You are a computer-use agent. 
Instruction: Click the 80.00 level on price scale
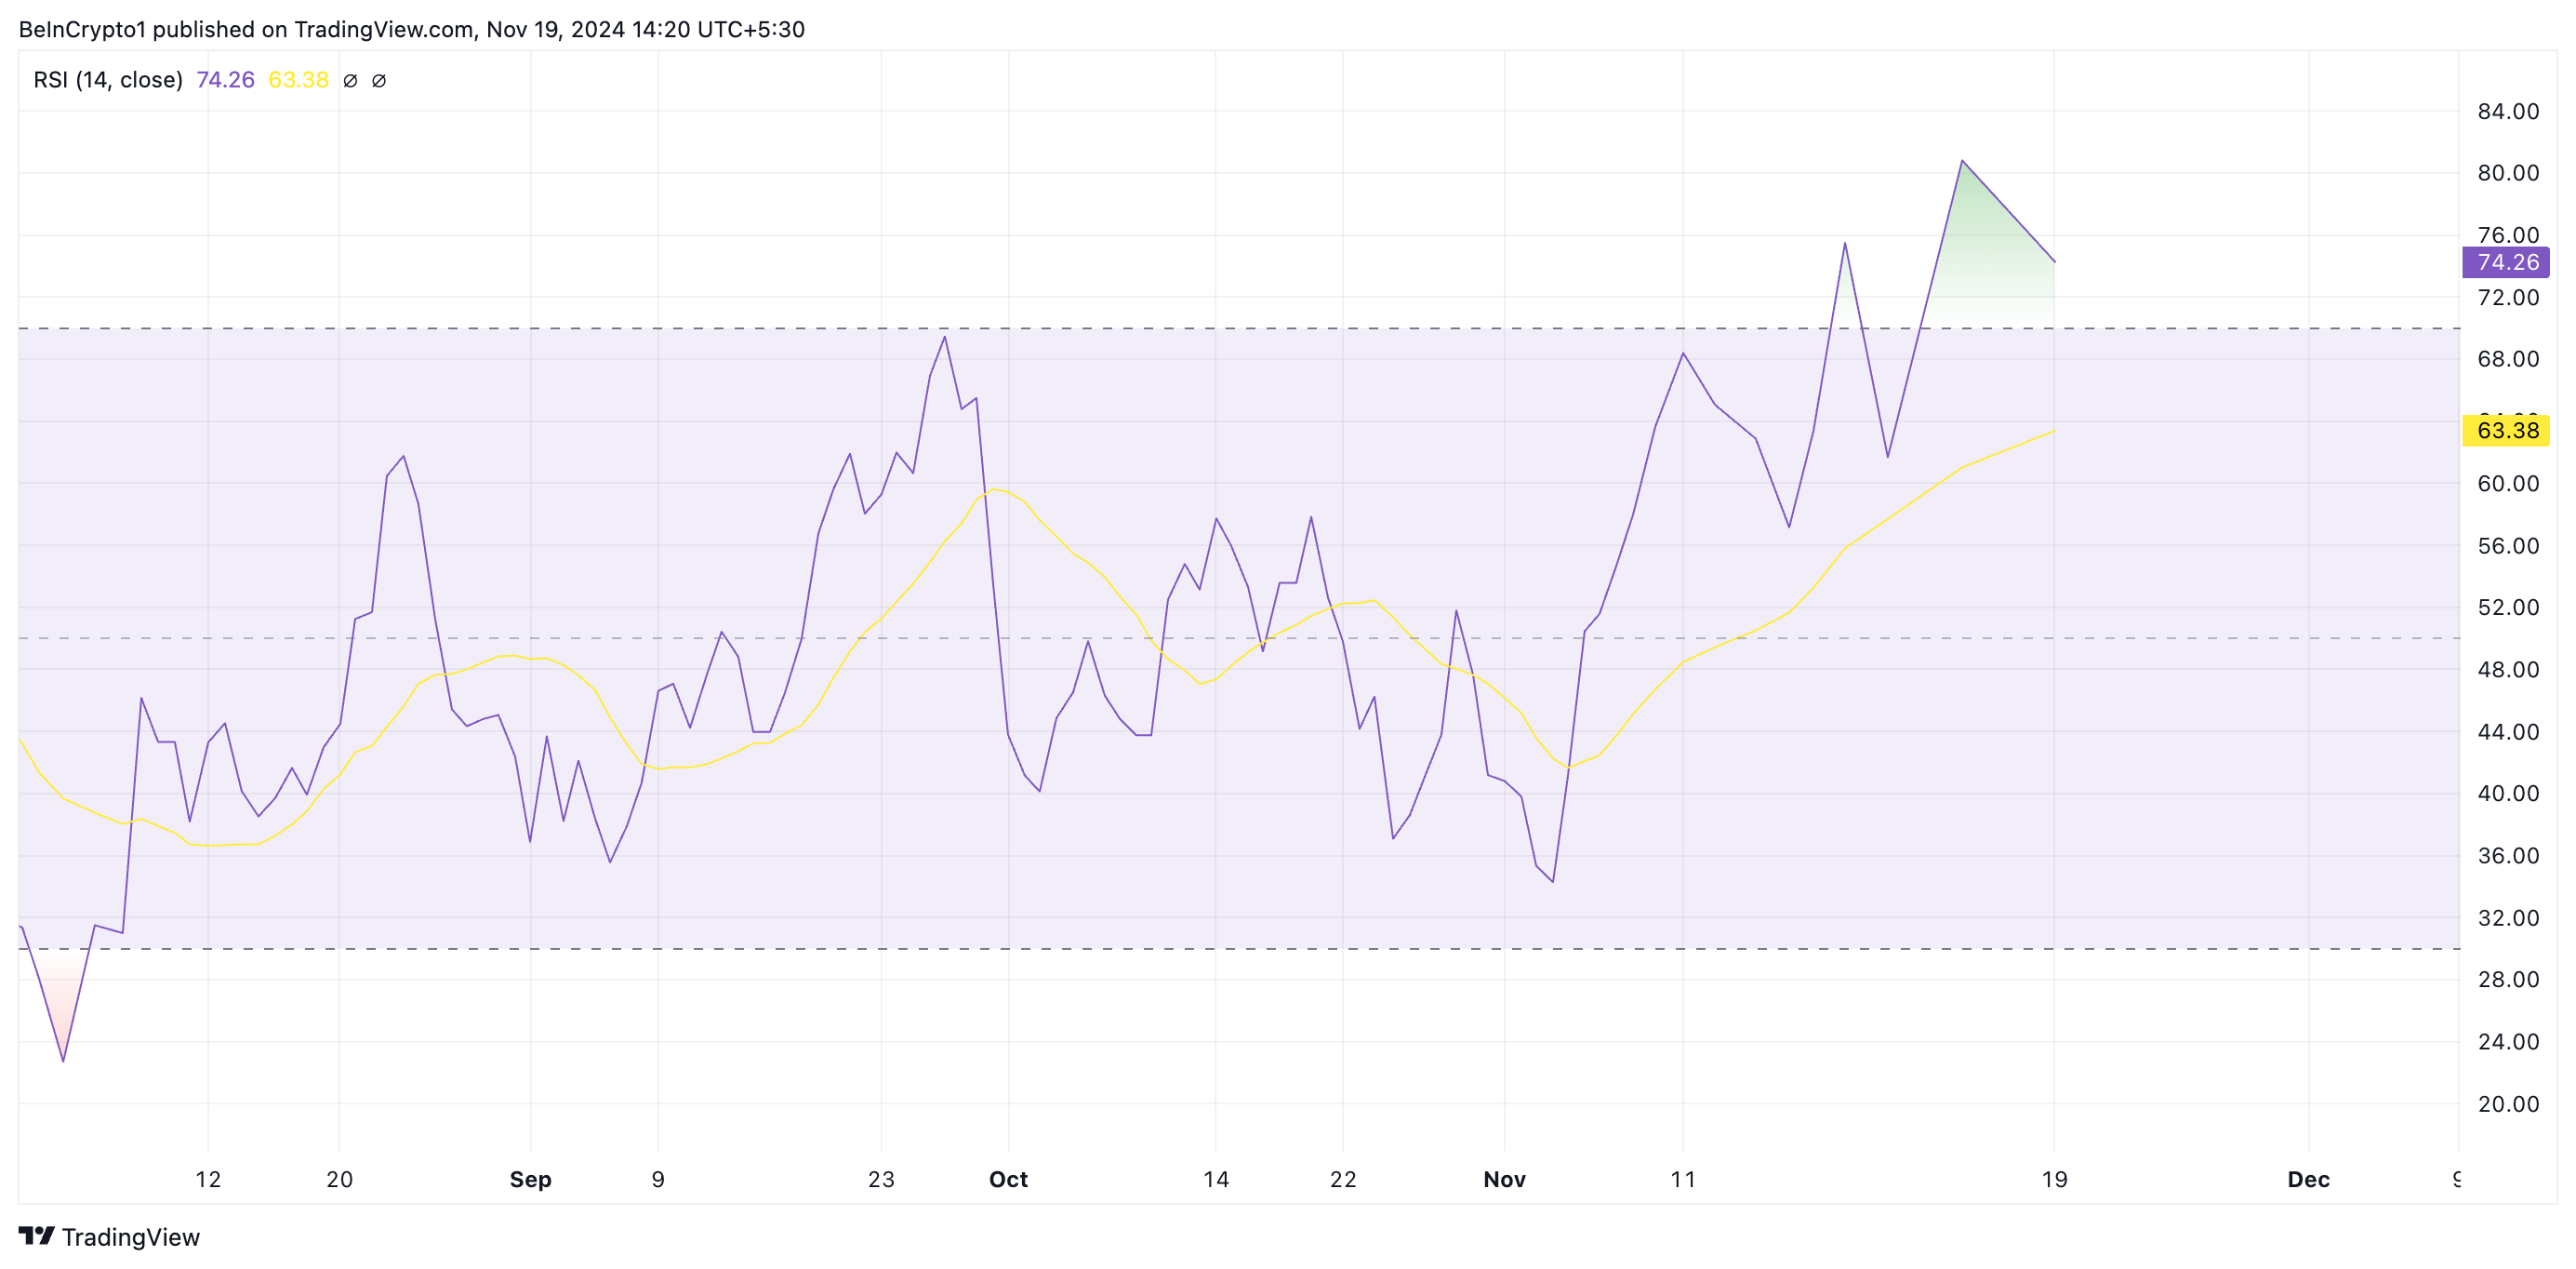pyautogui.click(x=2507, y=173)
